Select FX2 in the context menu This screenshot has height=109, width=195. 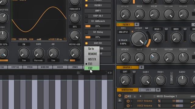pyautogui.click(x=92, y=68)
